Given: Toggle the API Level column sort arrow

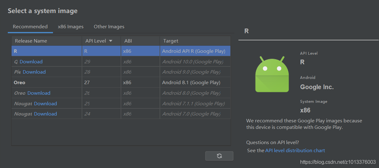Looking at the screenshot, I should click(x=110, y=41).
